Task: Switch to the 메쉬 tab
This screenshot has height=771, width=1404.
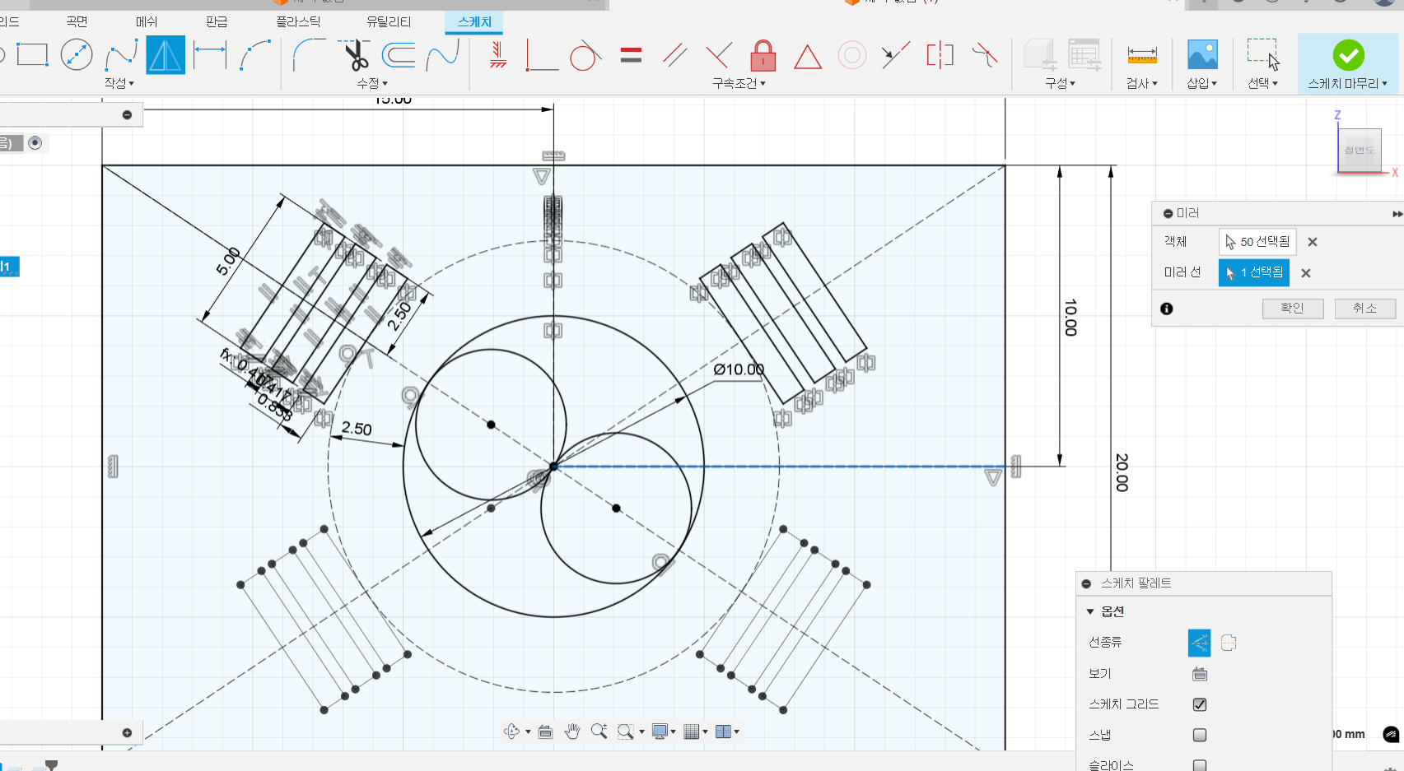Action: coord(147,21)
